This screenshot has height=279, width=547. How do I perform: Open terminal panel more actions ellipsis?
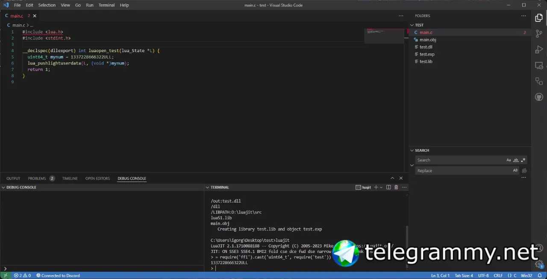[404, 187]
